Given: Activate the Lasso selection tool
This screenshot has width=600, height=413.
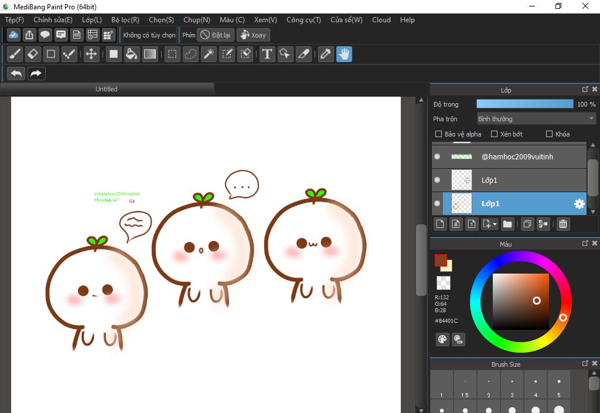Looking at the screenshot, I should tap(190, 54).
